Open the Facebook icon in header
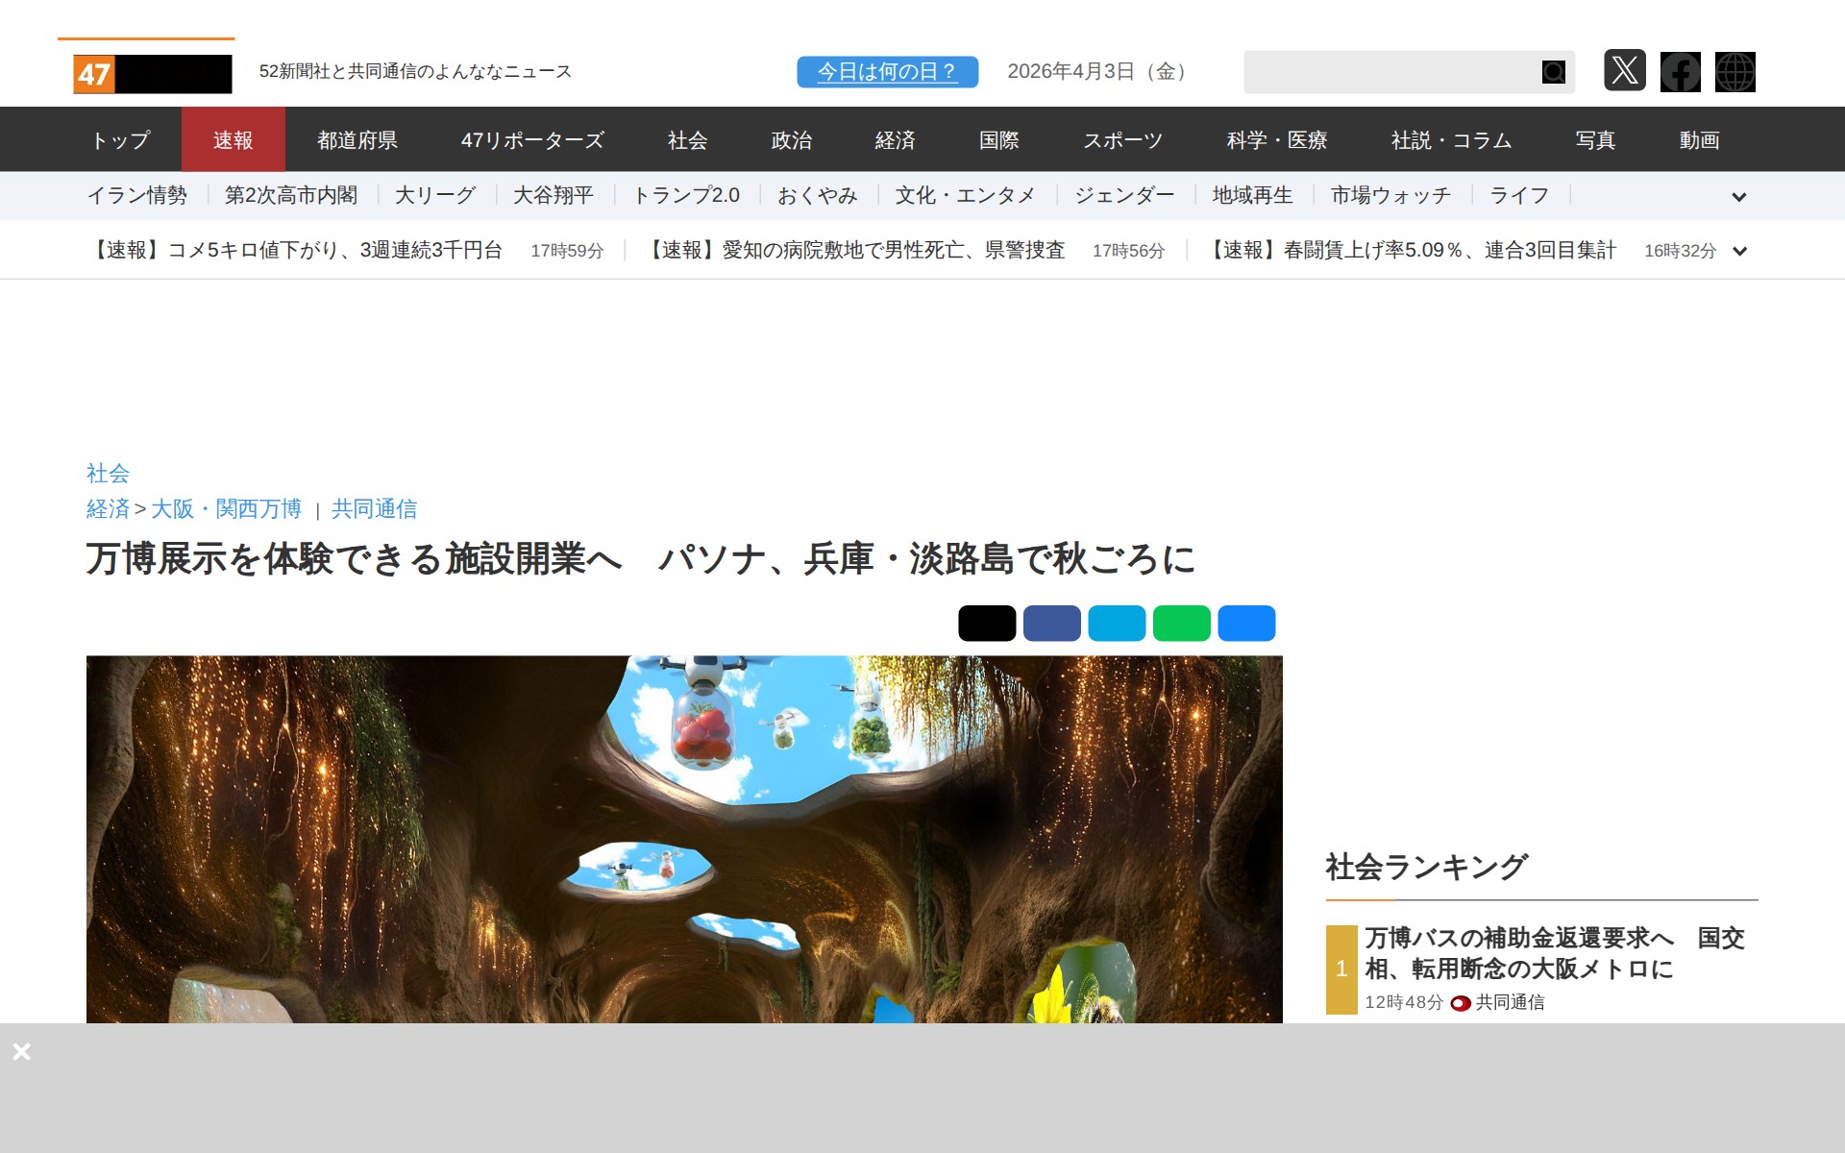The width and height of the screenshot is (1845, 1153). pyautogui.click(x=1680, y=71)
